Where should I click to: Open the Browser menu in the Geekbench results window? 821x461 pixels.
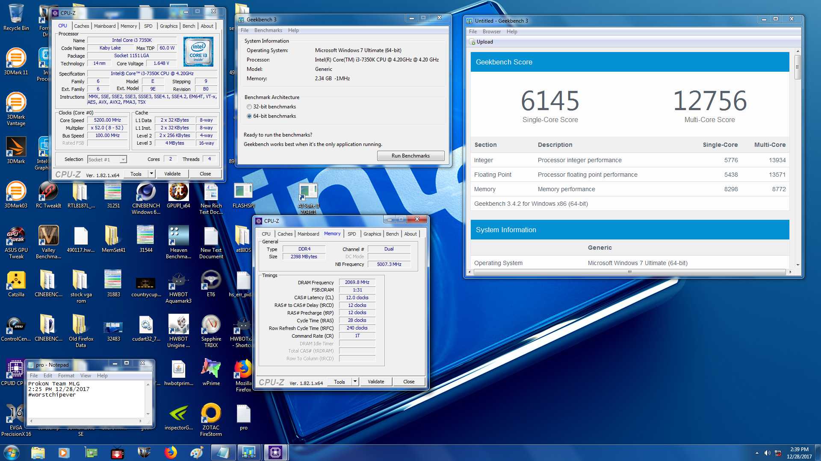click(491, 32)
